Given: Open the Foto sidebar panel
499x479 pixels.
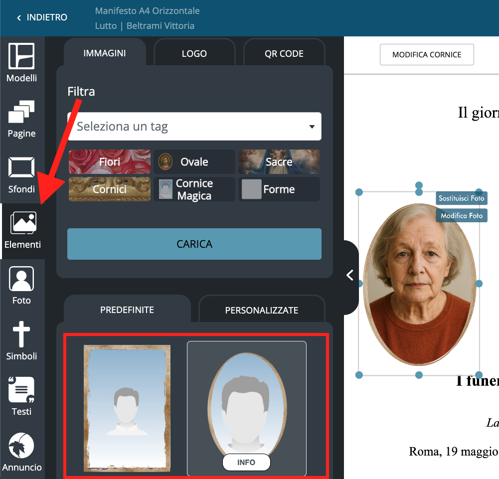Looking at the screenshot, I should point(21,286).
